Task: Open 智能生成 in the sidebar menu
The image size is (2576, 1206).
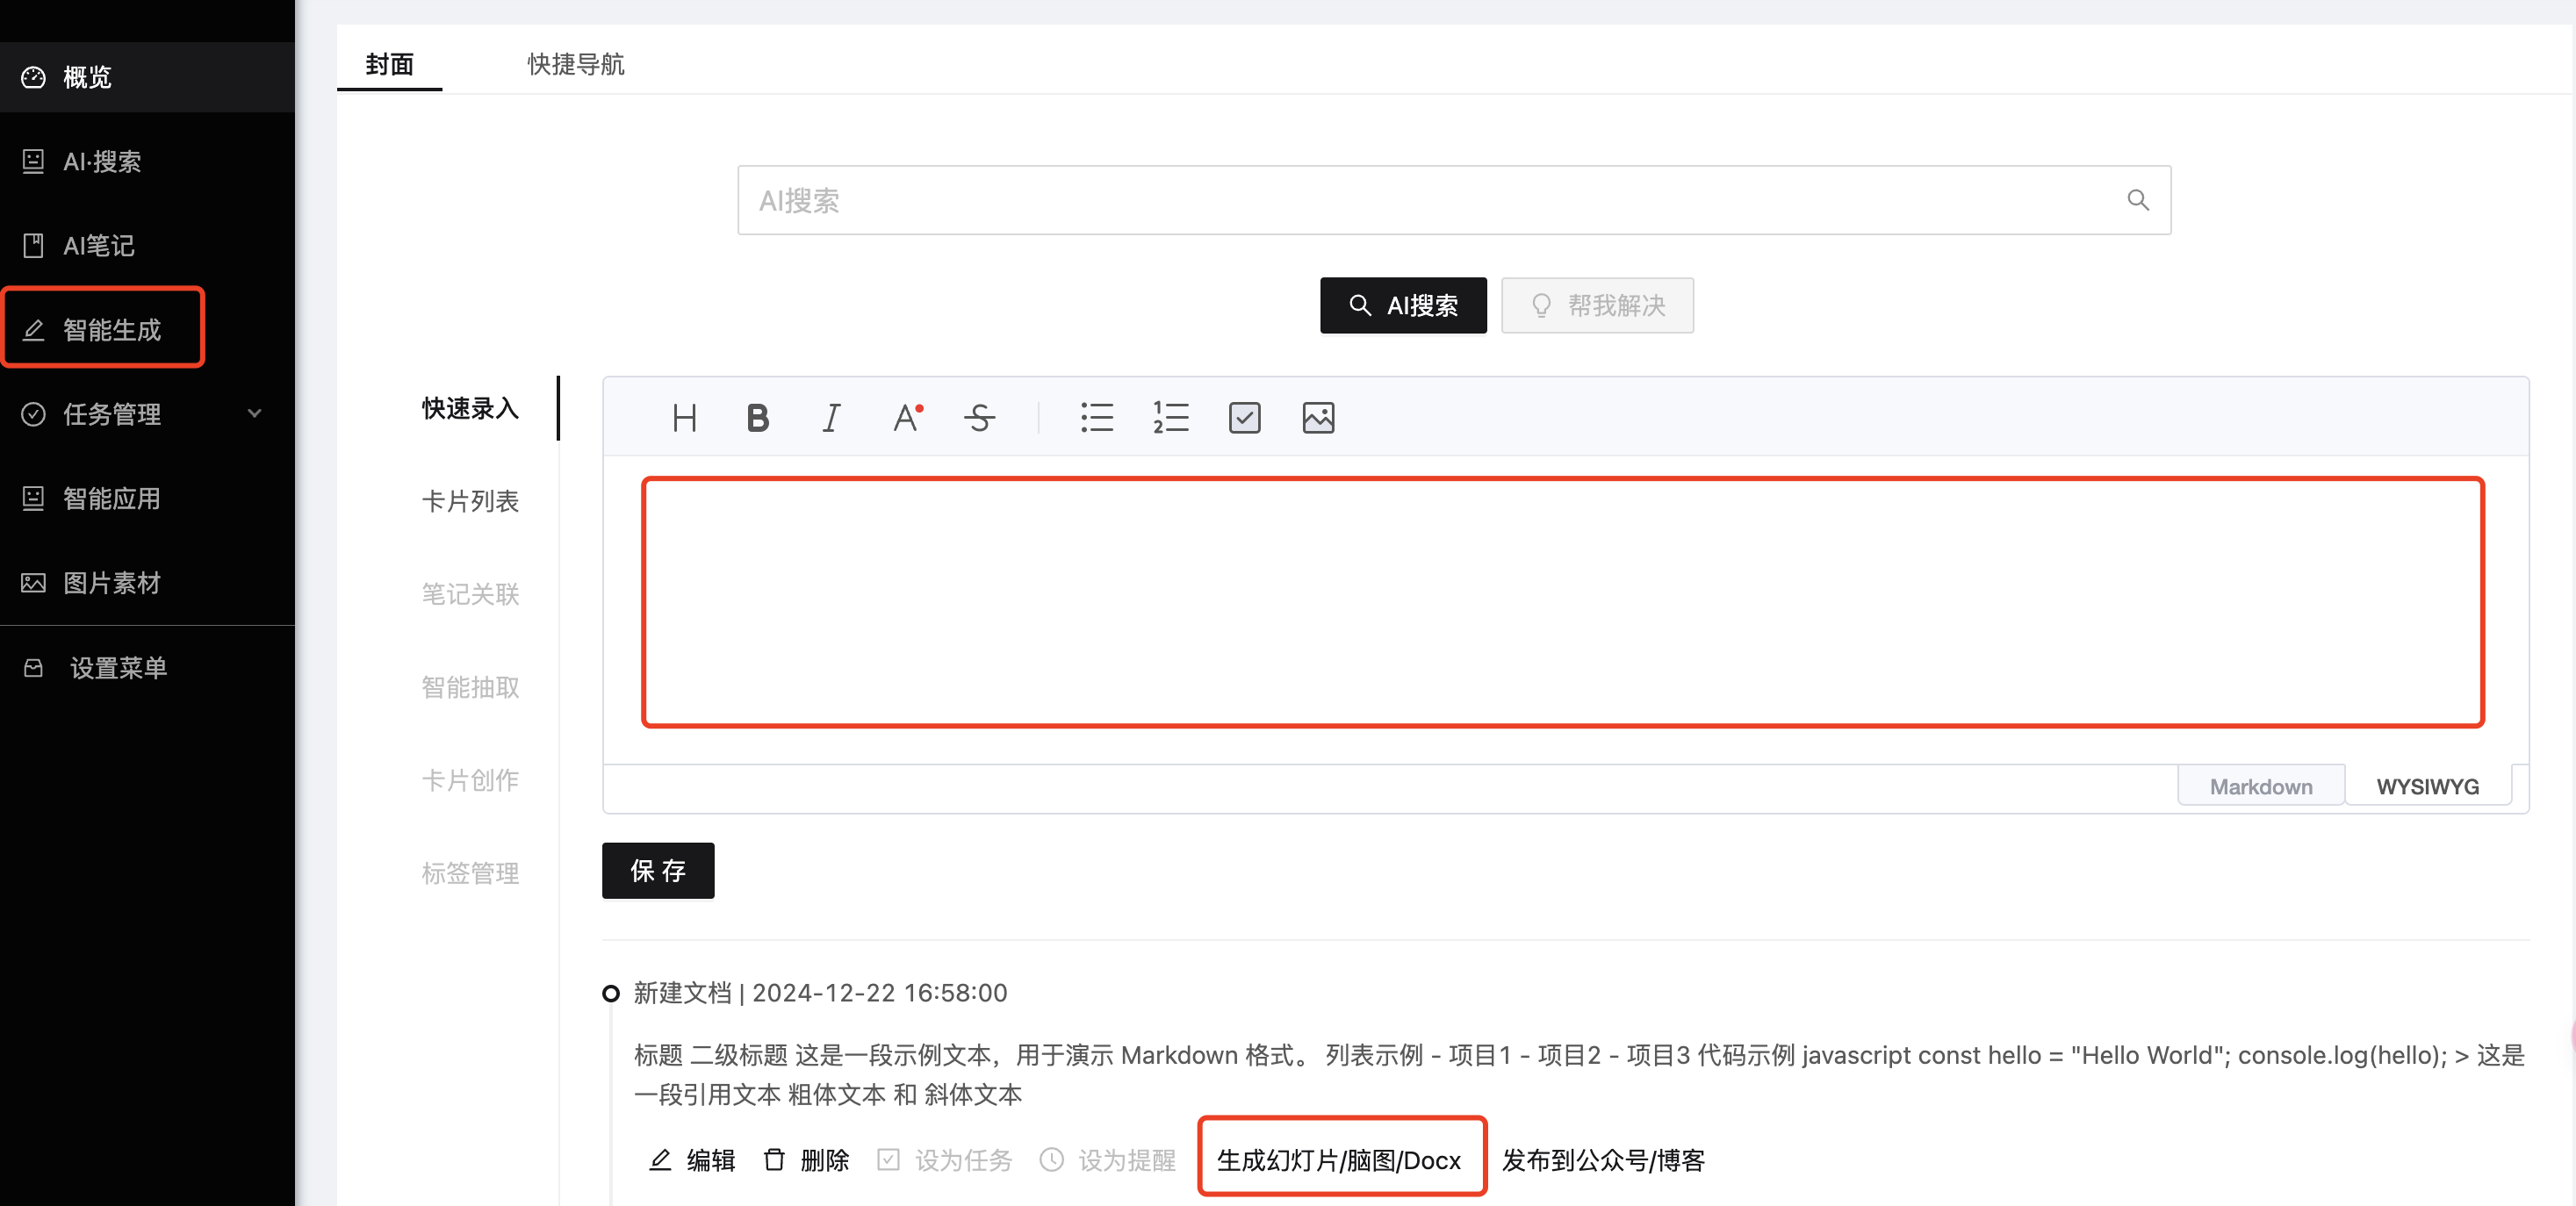Action: [x=147, y=330]
